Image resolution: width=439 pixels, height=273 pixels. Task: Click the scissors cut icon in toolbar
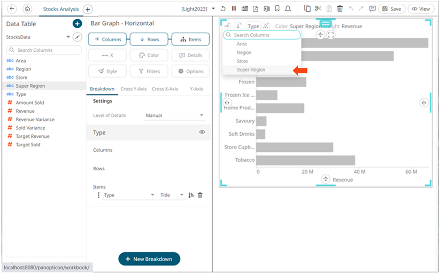[318, 9]
